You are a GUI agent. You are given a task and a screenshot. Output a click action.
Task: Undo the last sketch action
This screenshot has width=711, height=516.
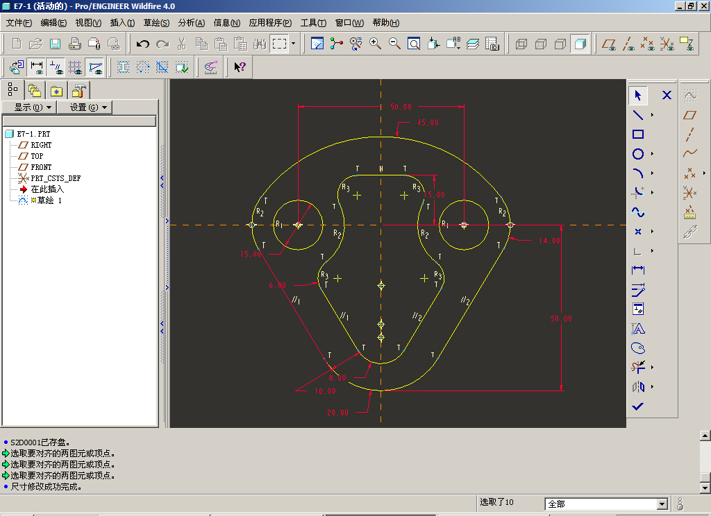143,44
